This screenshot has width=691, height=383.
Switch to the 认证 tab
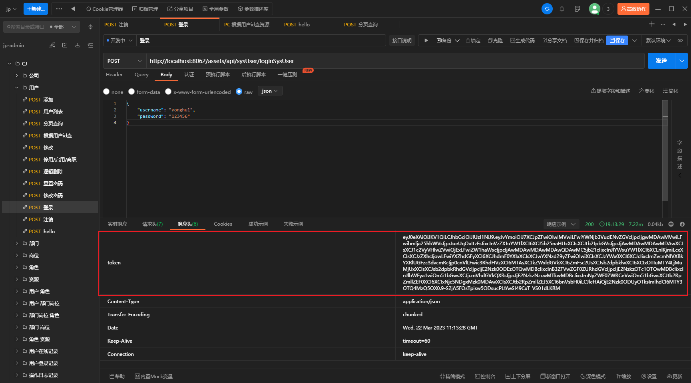pos(189,75)
